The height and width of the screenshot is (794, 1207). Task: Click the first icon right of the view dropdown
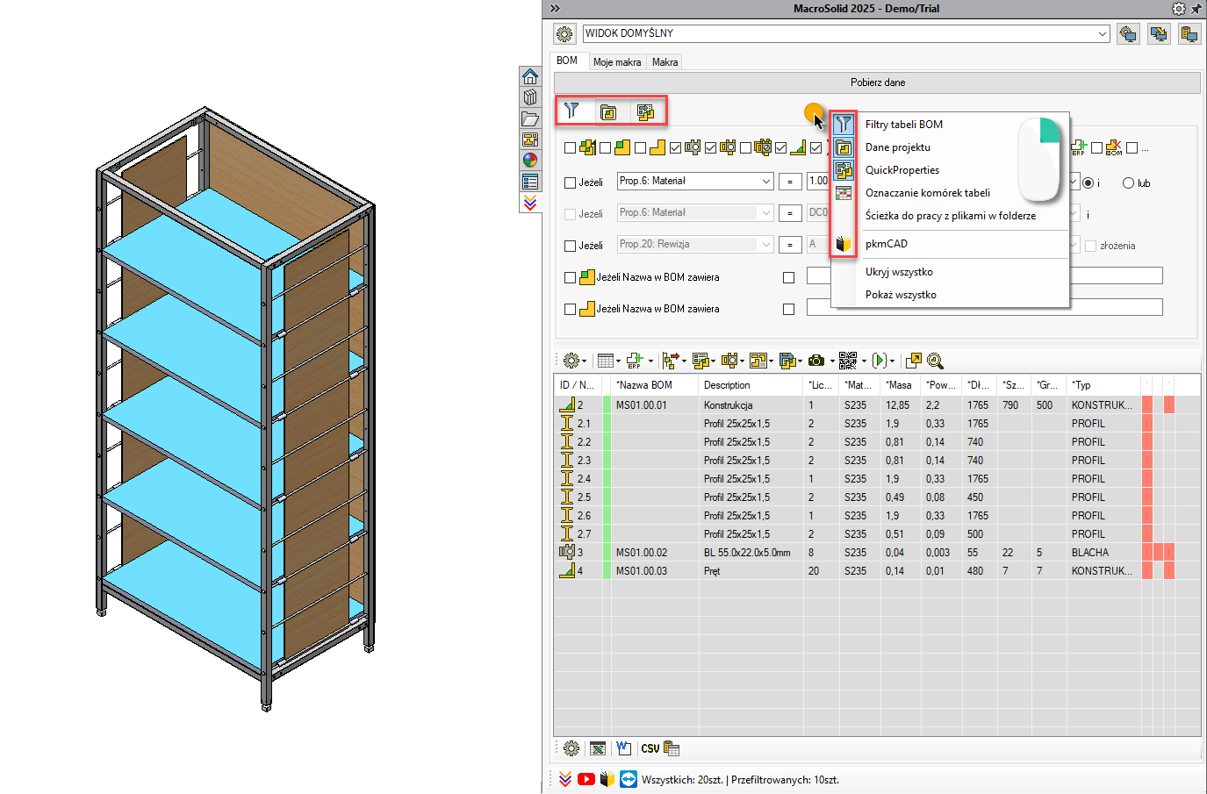pyautogui.click(x=1128, y=34)
